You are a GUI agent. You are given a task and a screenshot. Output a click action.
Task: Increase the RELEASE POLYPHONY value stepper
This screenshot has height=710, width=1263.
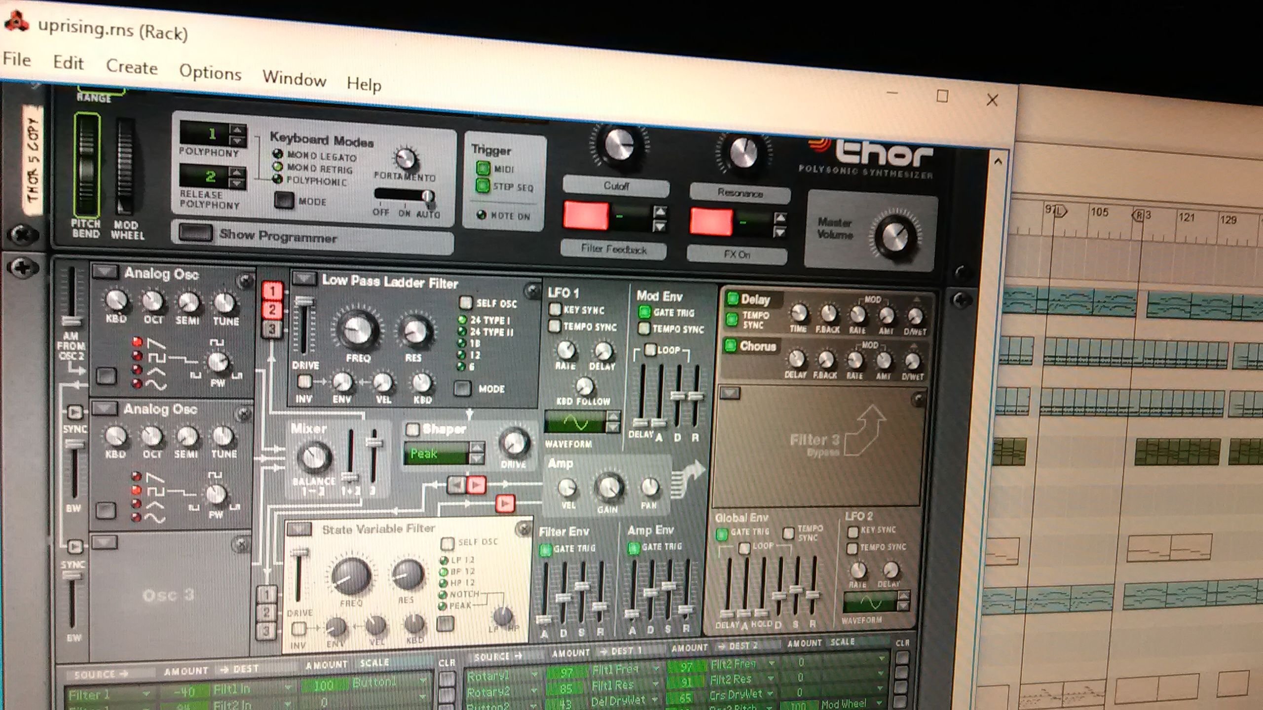pos(237,172)
